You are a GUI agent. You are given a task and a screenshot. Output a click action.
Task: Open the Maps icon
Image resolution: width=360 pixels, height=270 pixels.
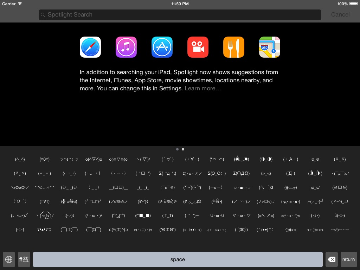[270, 47]
